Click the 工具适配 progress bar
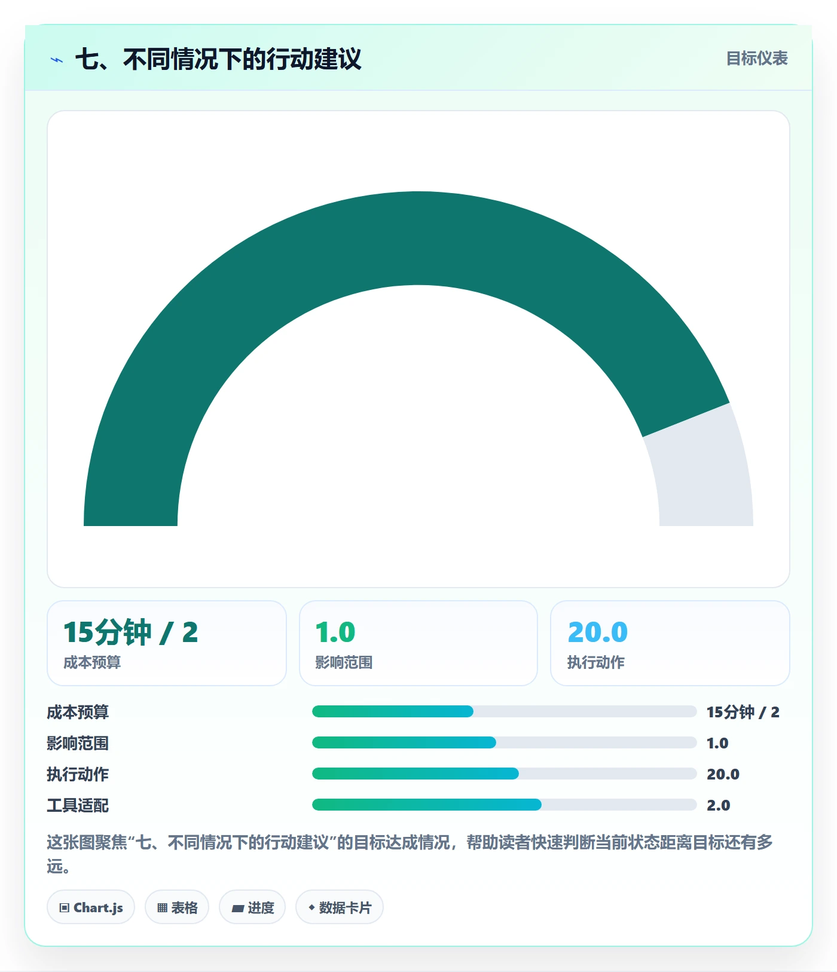The height and width of the screenshot is (972, 837). click(505, 805)
